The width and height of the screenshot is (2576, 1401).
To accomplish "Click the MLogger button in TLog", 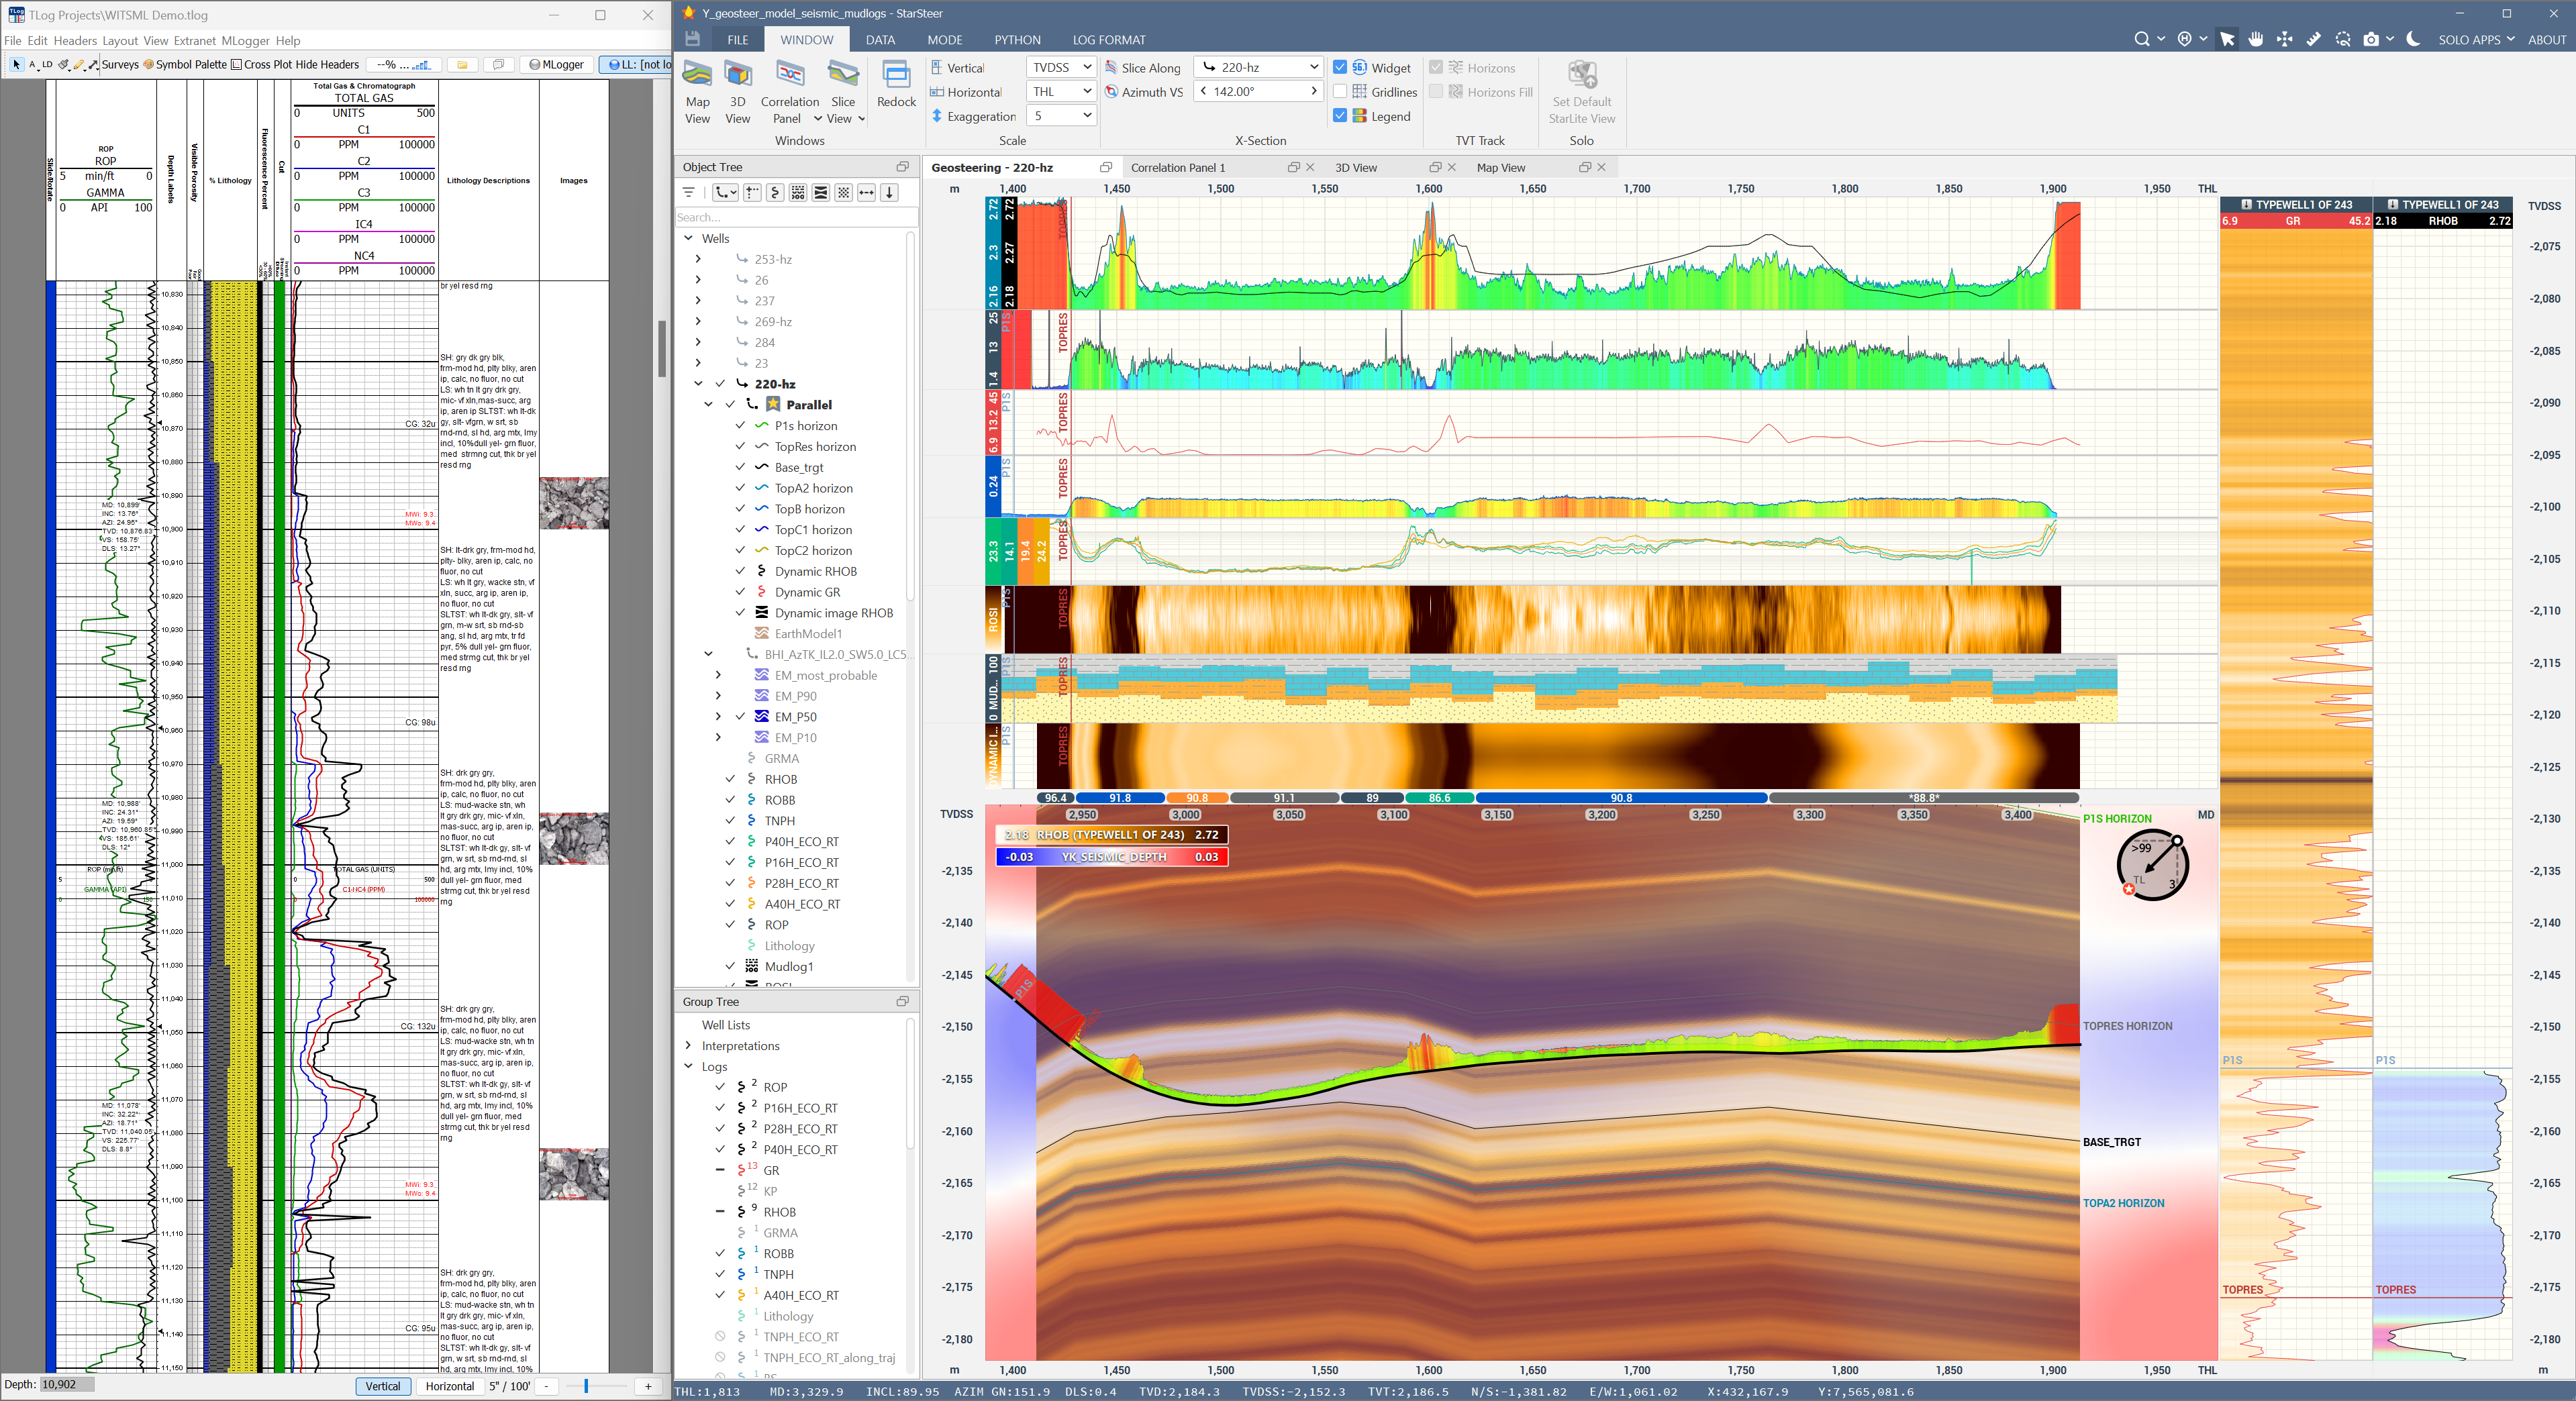I will pyautogui.click(x=557, y=65).
